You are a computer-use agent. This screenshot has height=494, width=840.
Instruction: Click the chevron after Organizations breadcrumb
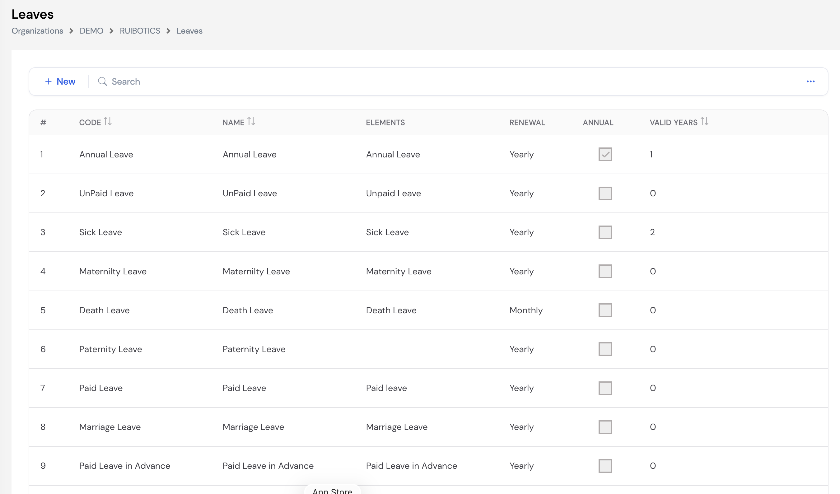[71, 31]
